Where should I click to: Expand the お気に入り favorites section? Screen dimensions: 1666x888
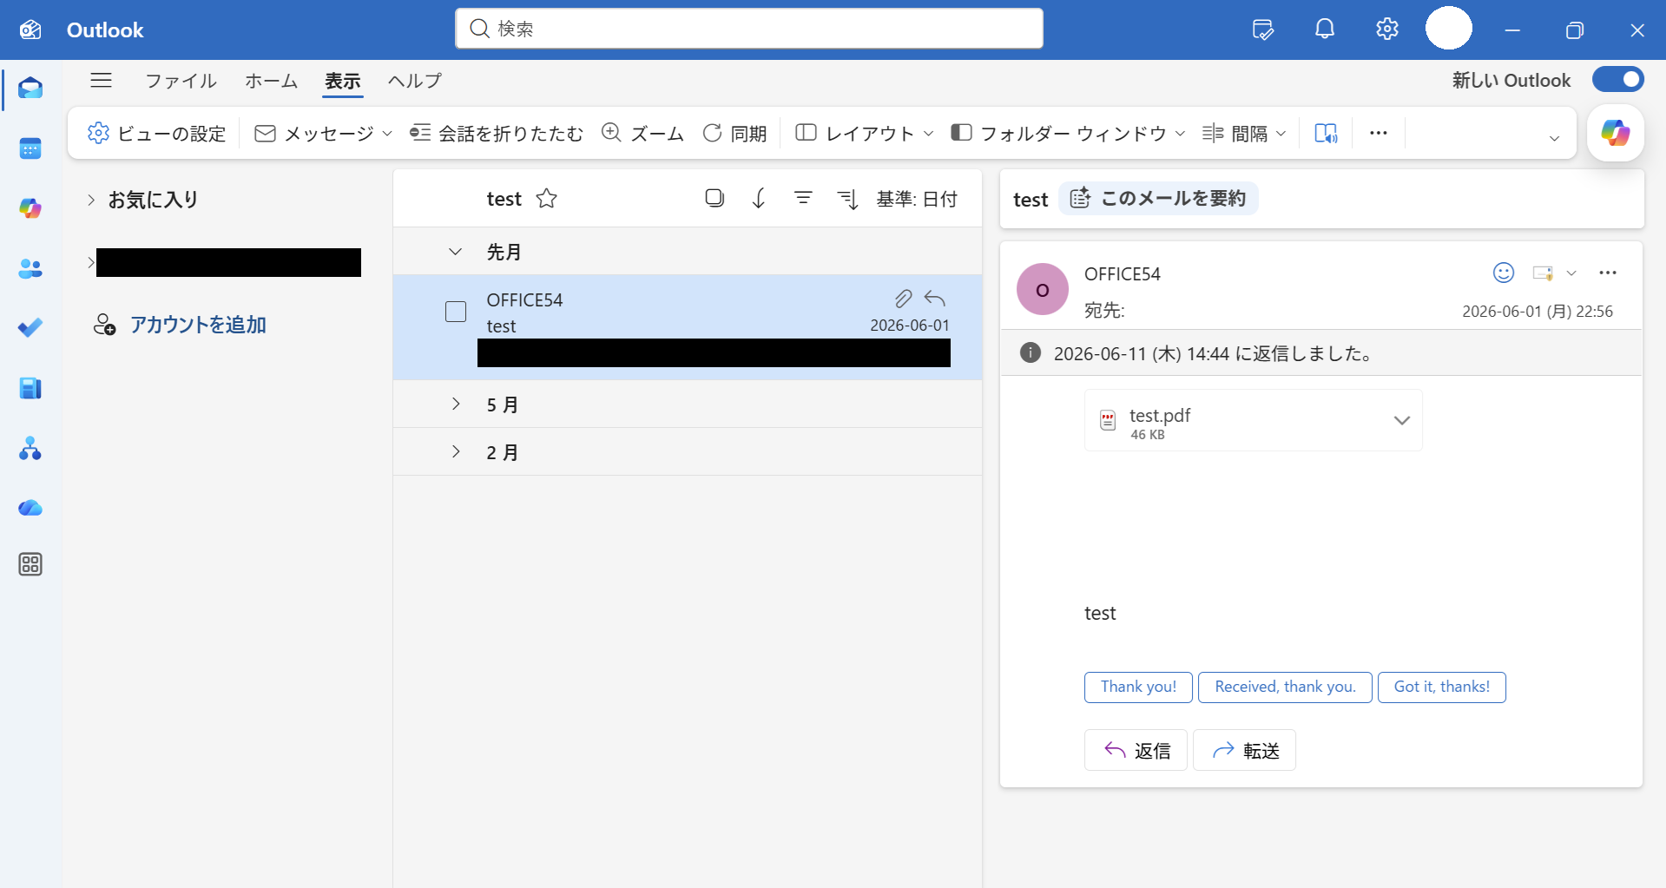pos(91,200)
